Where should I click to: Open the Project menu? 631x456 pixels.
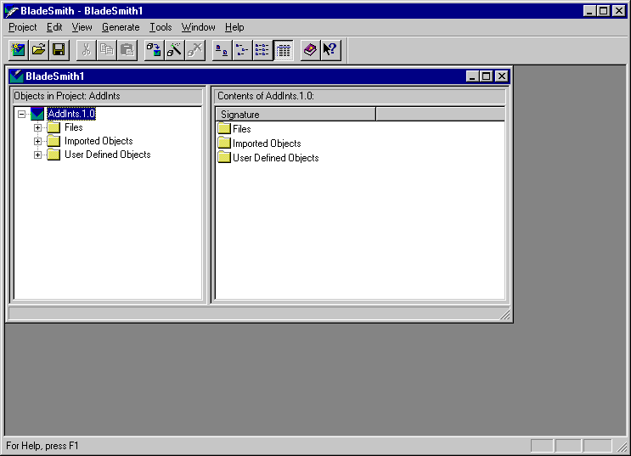click(23, 27)
